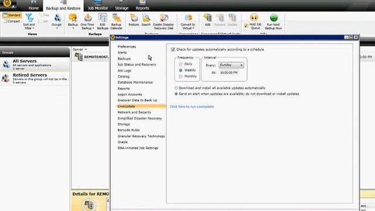Screen dimensions: 375x211
Task: Select the Compact view button
Action: coord(12,21)
